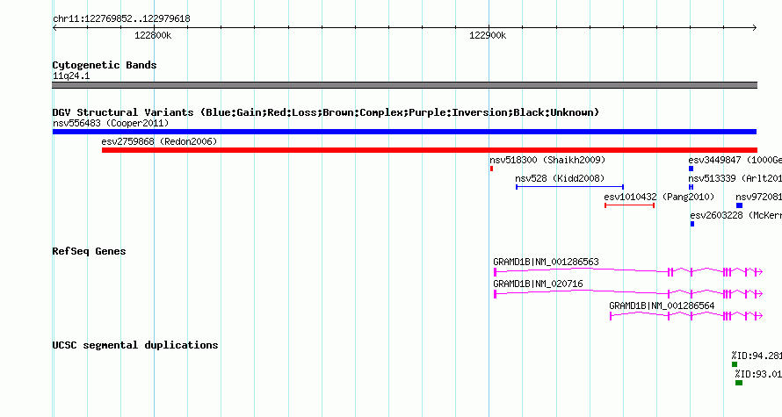The height and width of the screenshot is (417, 782).
Task: Click the esv2603228 variant label
Action: point(736,215)
